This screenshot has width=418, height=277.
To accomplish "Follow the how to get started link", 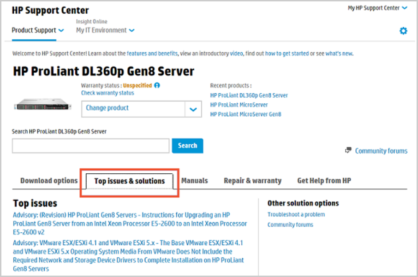I will [x=287, y=53].
